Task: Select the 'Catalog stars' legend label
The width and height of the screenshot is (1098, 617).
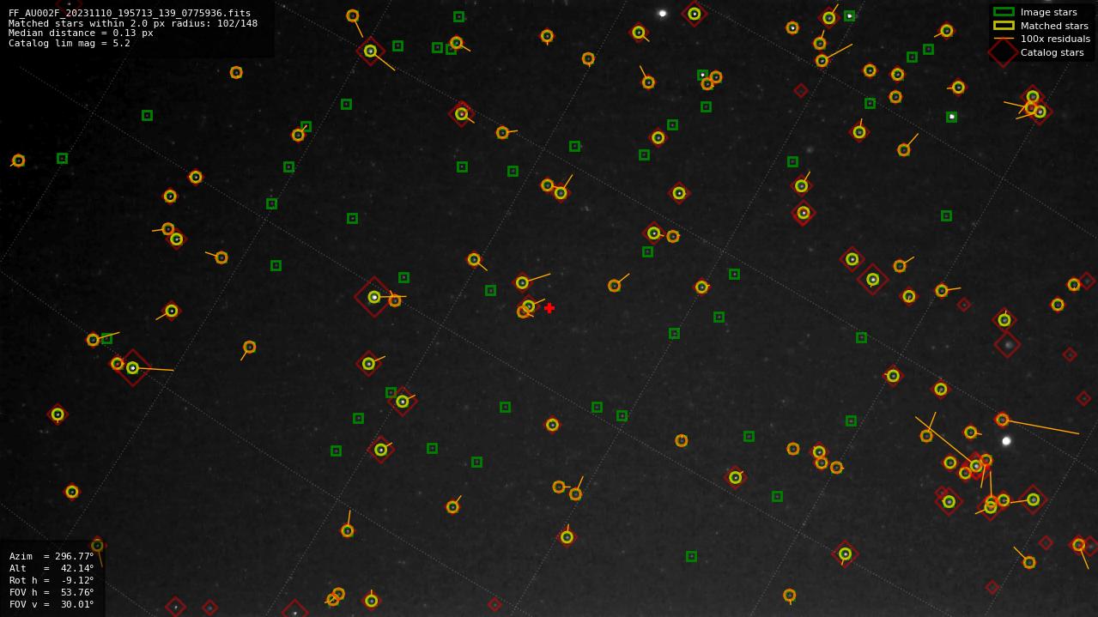Action: (1052, 52)
